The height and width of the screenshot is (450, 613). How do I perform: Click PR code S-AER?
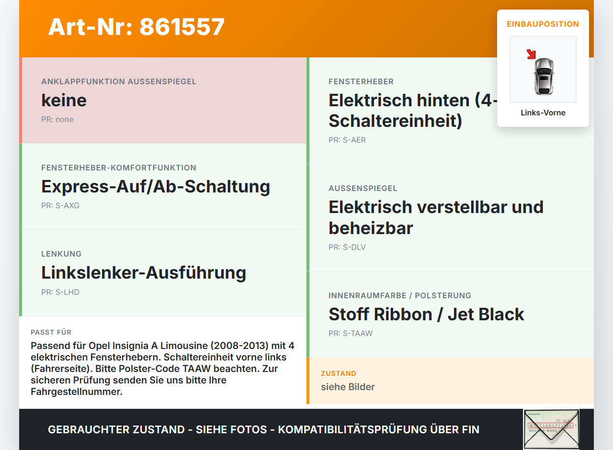(347, 140)
